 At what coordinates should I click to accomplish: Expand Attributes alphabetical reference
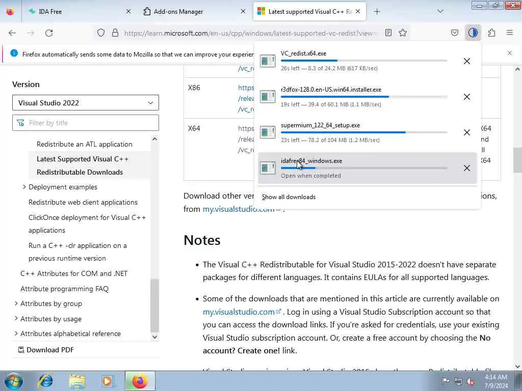pyautogui.click(x=16, y=333)
